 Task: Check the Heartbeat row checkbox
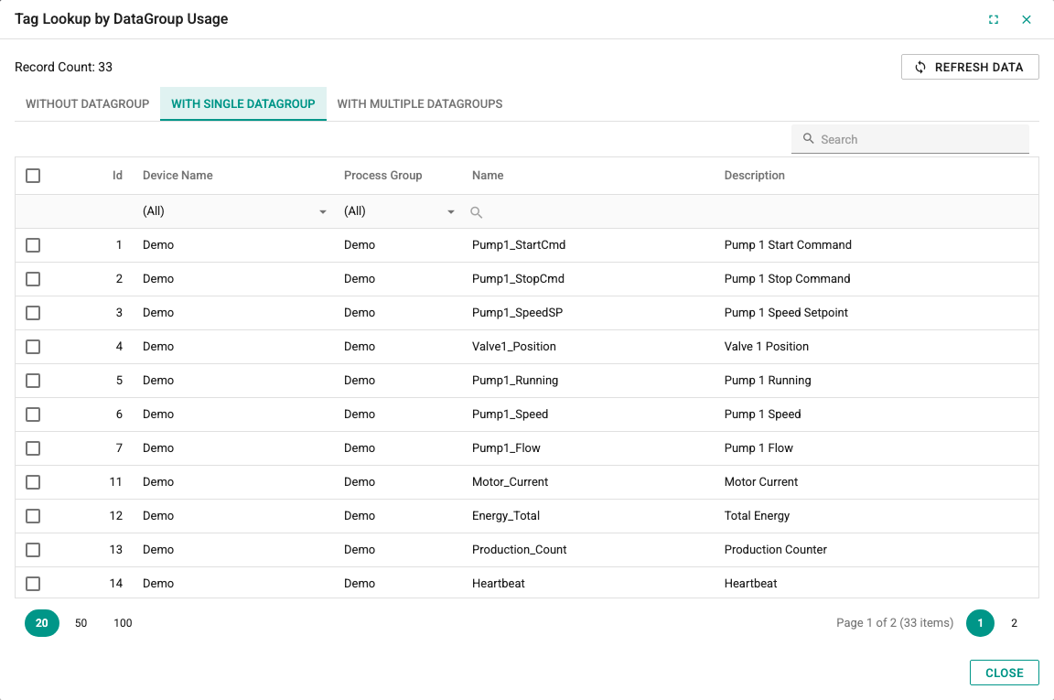coord(33,584)
